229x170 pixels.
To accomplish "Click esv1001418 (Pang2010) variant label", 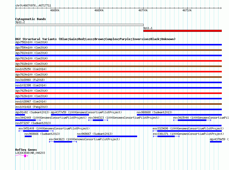I will (32, 107).
